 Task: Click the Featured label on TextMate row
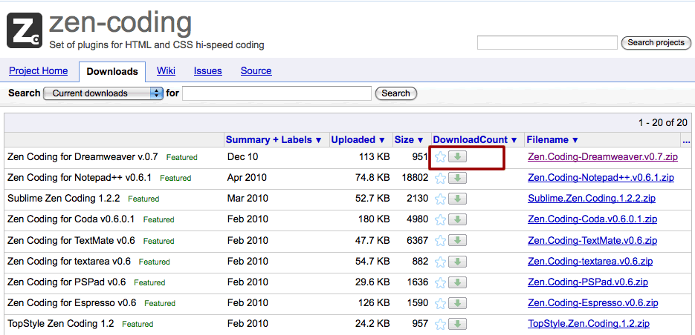point(158,241)
